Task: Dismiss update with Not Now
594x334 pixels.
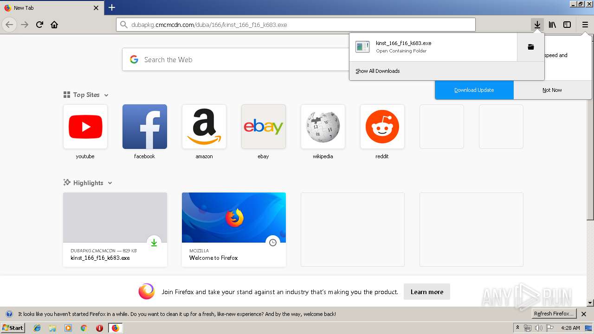Action: [552, 90]
